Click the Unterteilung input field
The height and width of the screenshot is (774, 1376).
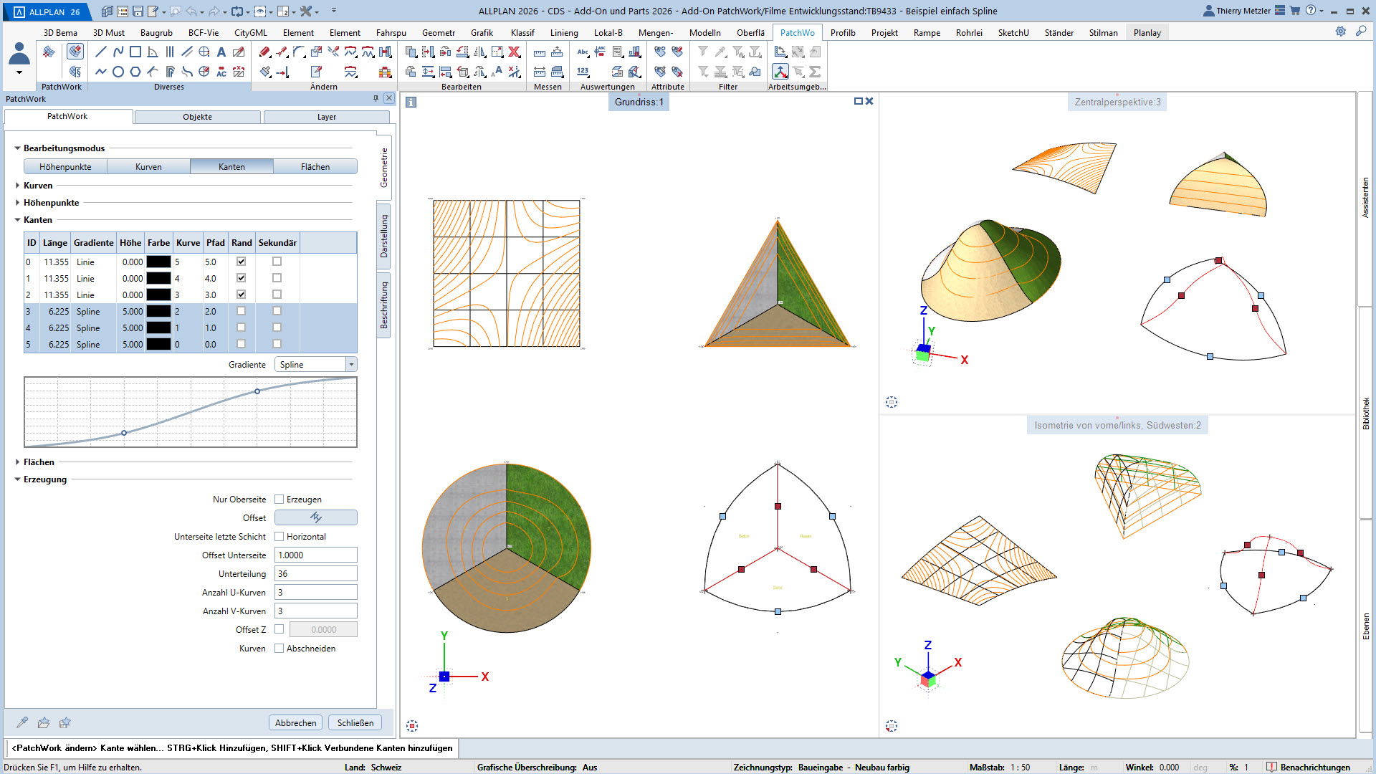click(315, 574)
